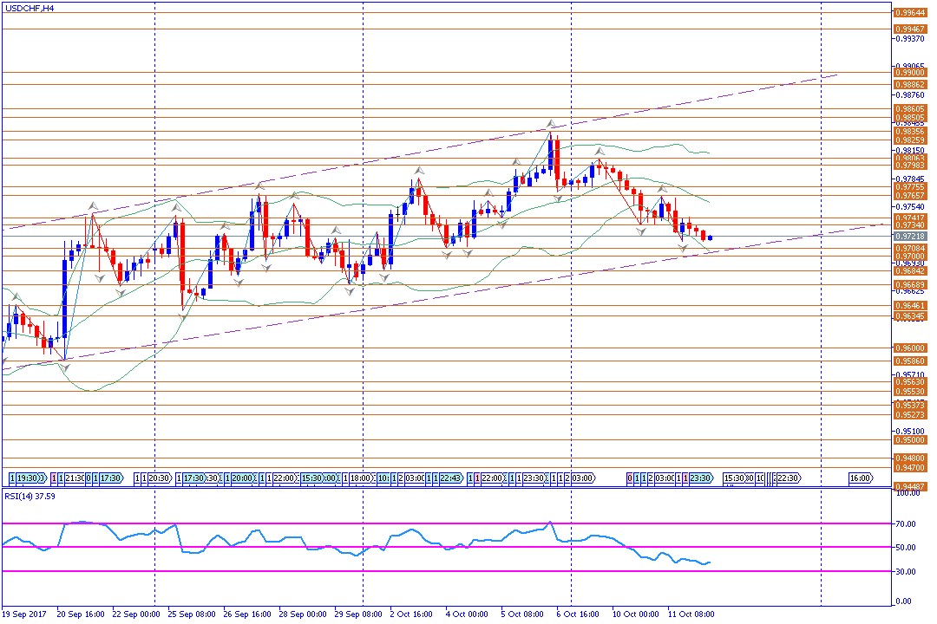Click the 20 Sep 16:00 time axis label
The width and height of the screenshot is (937, 624).
tap(81, 614)
